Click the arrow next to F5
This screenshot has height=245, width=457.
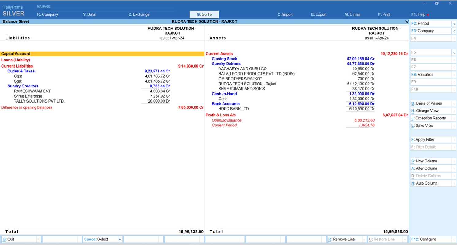click(x=454, y=52)
